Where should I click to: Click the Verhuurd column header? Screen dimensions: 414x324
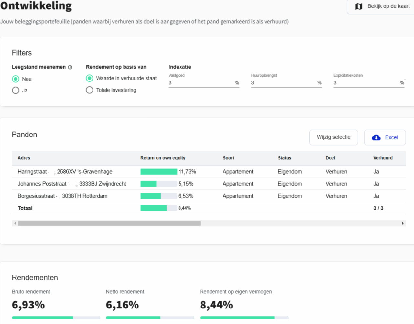pos(383,158)
